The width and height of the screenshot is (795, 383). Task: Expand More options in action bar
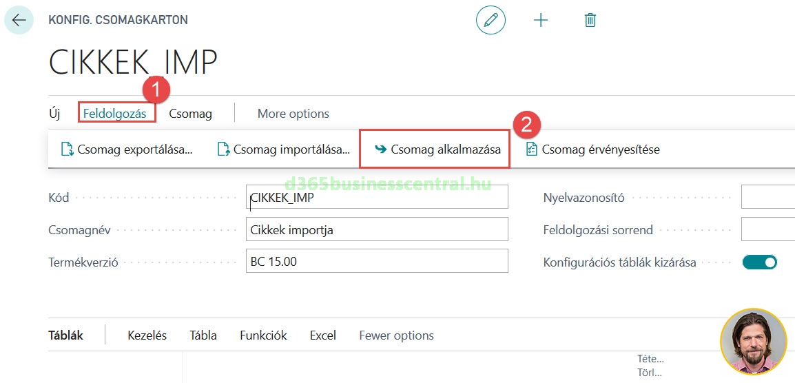tap(293, 114)
